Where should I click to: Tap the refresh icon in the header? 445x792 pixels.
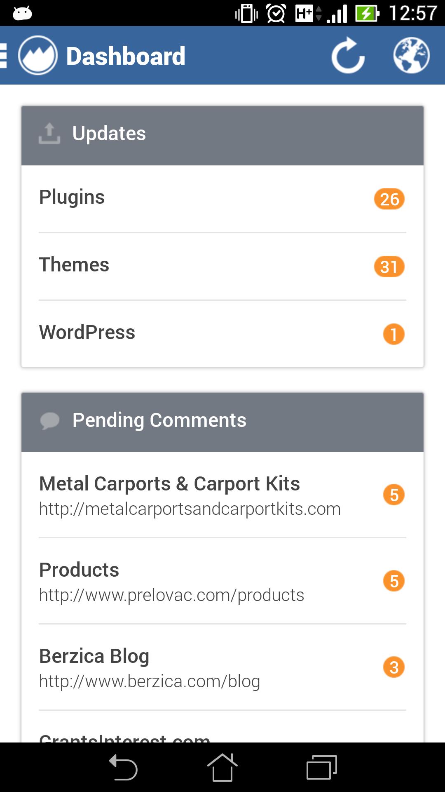pyautogui.click(x=348, y=56)
